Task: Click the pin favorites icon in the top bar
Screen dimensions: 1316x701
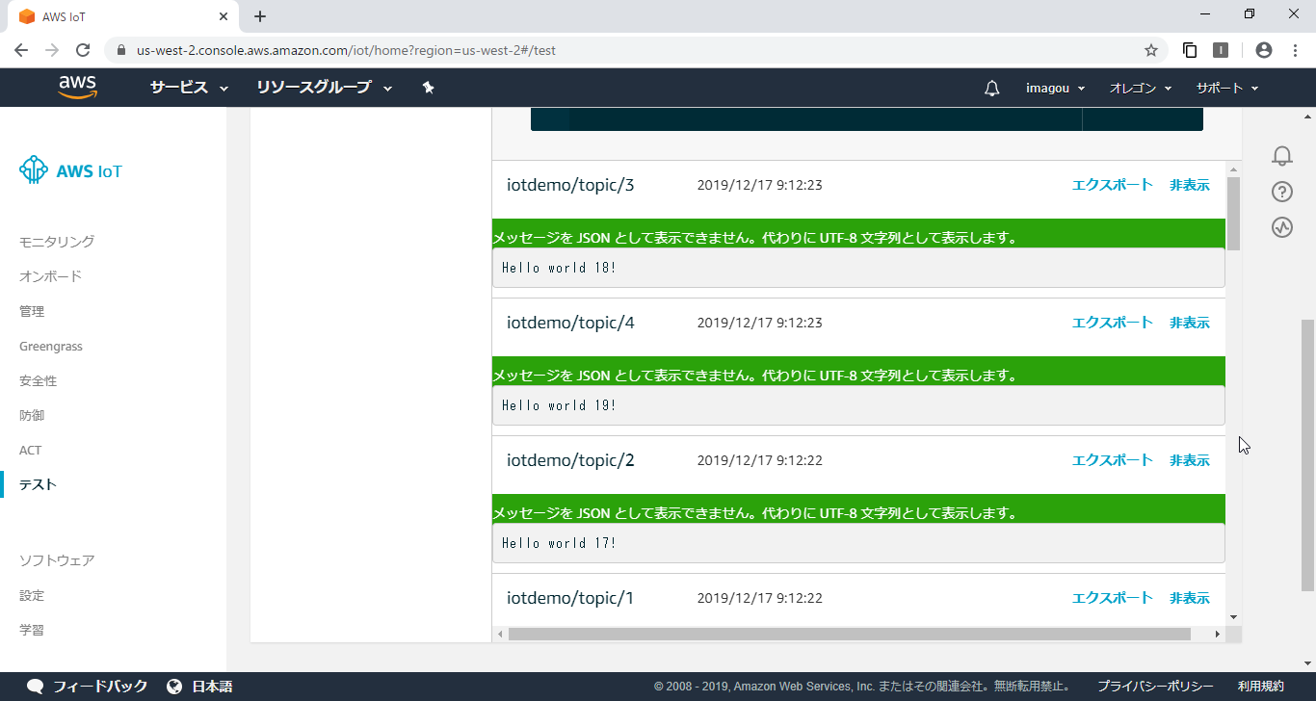Action: (x=428, y=87)
